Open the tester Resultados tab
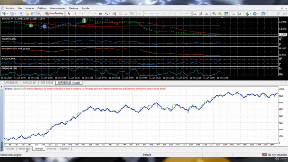This screenshot has width=288, height=162. 24,149
